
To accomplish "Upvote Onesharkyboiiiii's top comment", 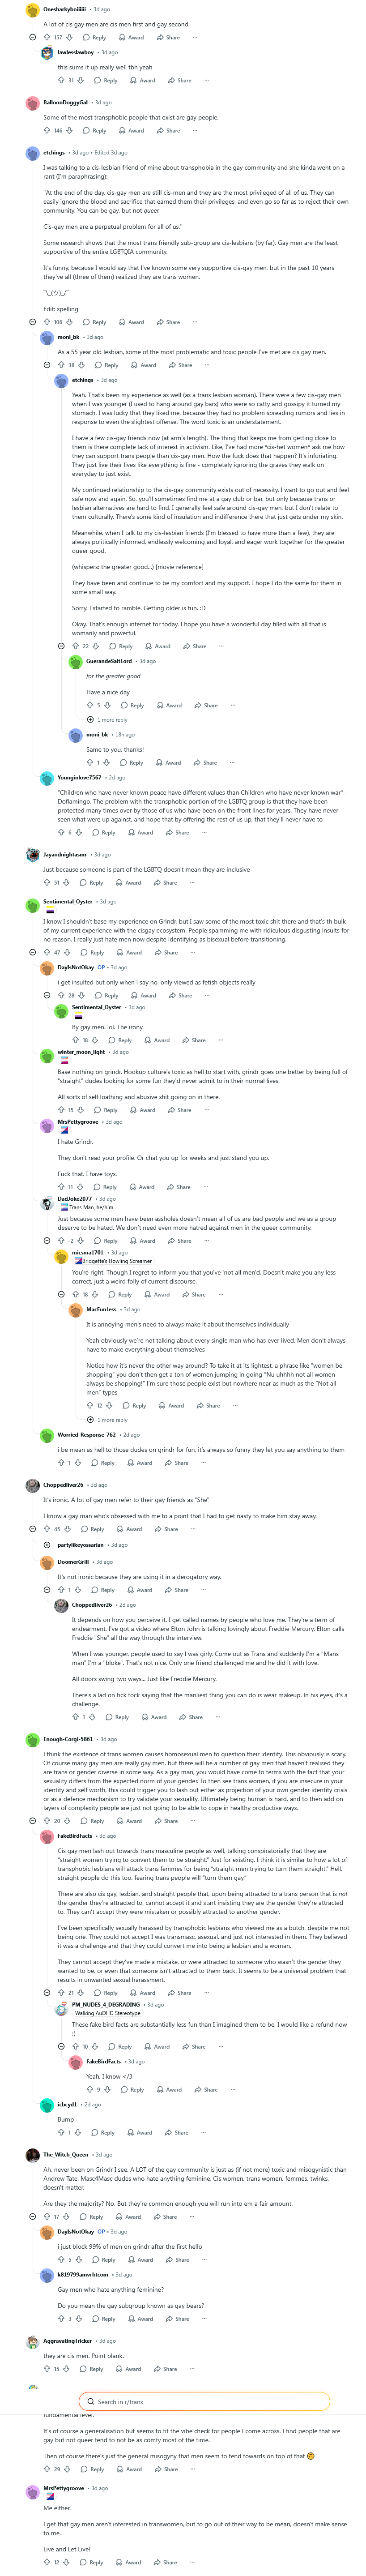I will pyautogui.click(x=47, y=37).
